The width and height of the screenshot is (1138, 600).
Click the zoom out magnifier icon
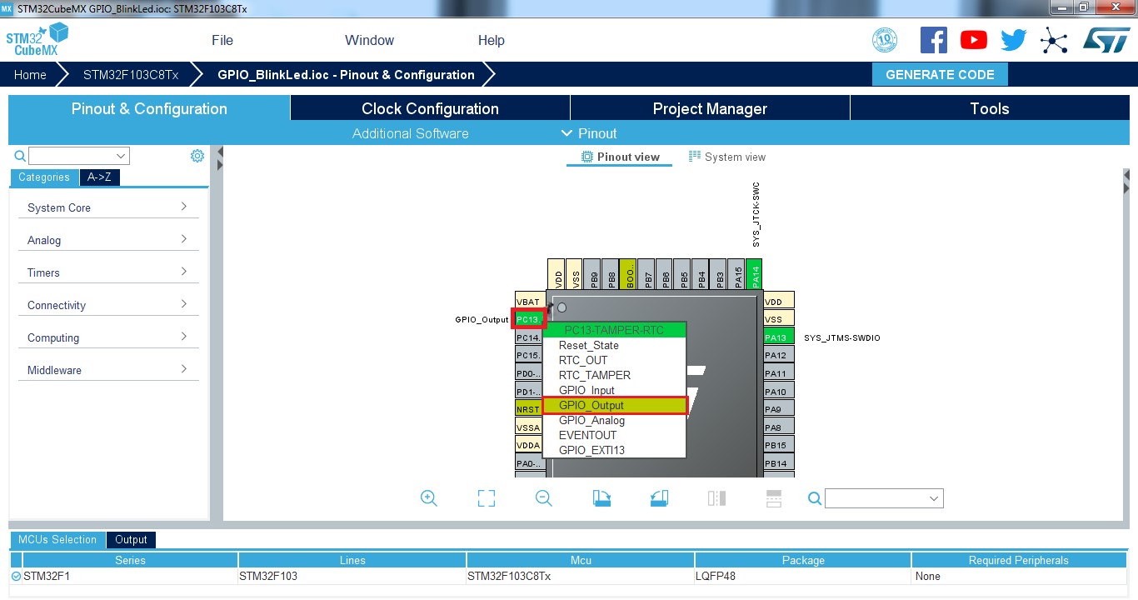pyautogui.click(x=544, y=498)
